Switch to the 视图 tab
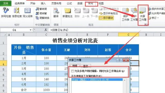This screenshot has height=93, width=165. [101, 3]
